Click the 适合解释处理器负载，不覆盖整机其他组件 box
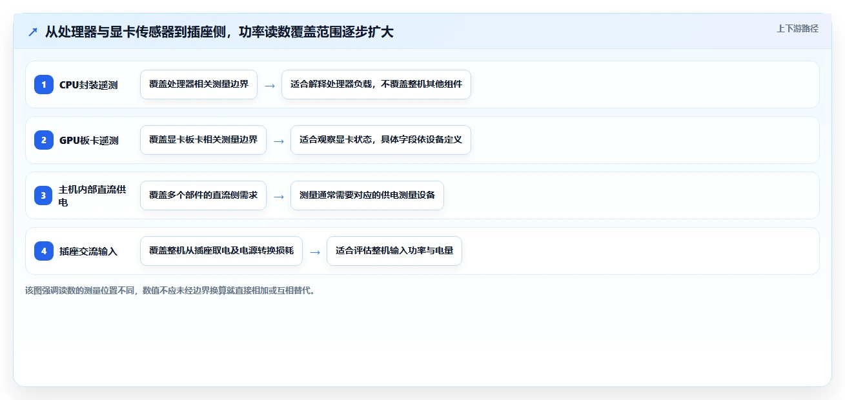Screen dimensions: 845x400 tap(376, 85)
